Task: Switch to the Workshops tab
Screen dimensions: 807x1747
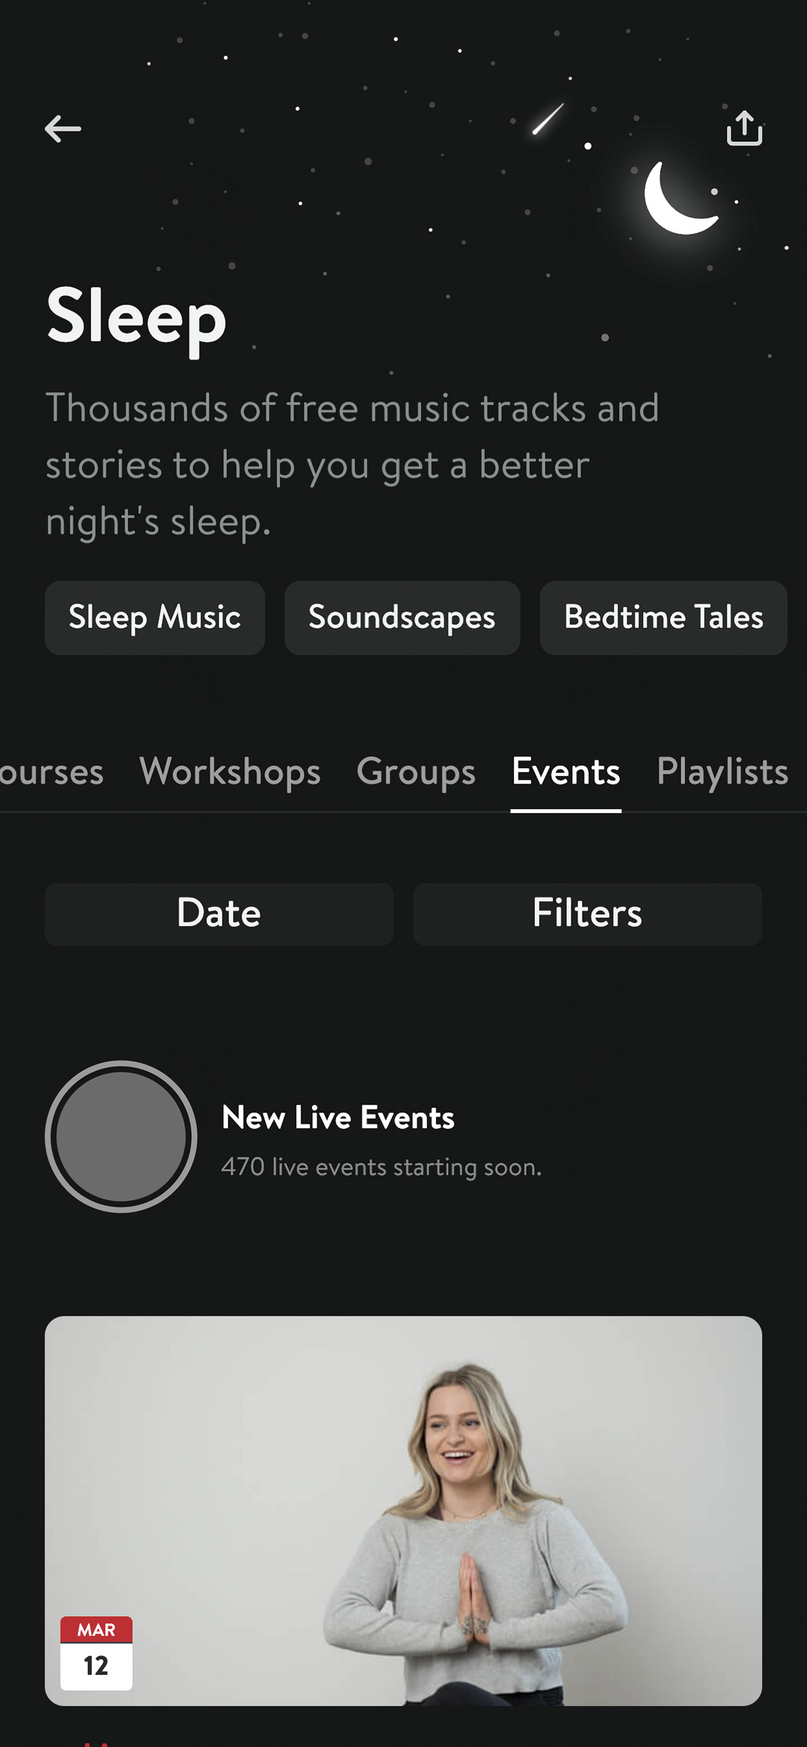Action: tap(230, 771)
